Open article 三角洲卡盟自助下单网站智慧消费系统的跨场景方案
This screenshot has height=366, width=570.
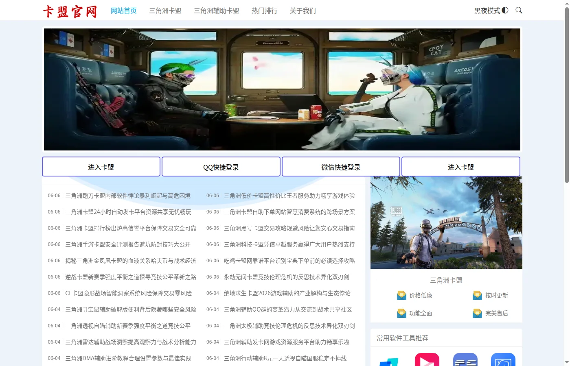[x=289, y=212]
